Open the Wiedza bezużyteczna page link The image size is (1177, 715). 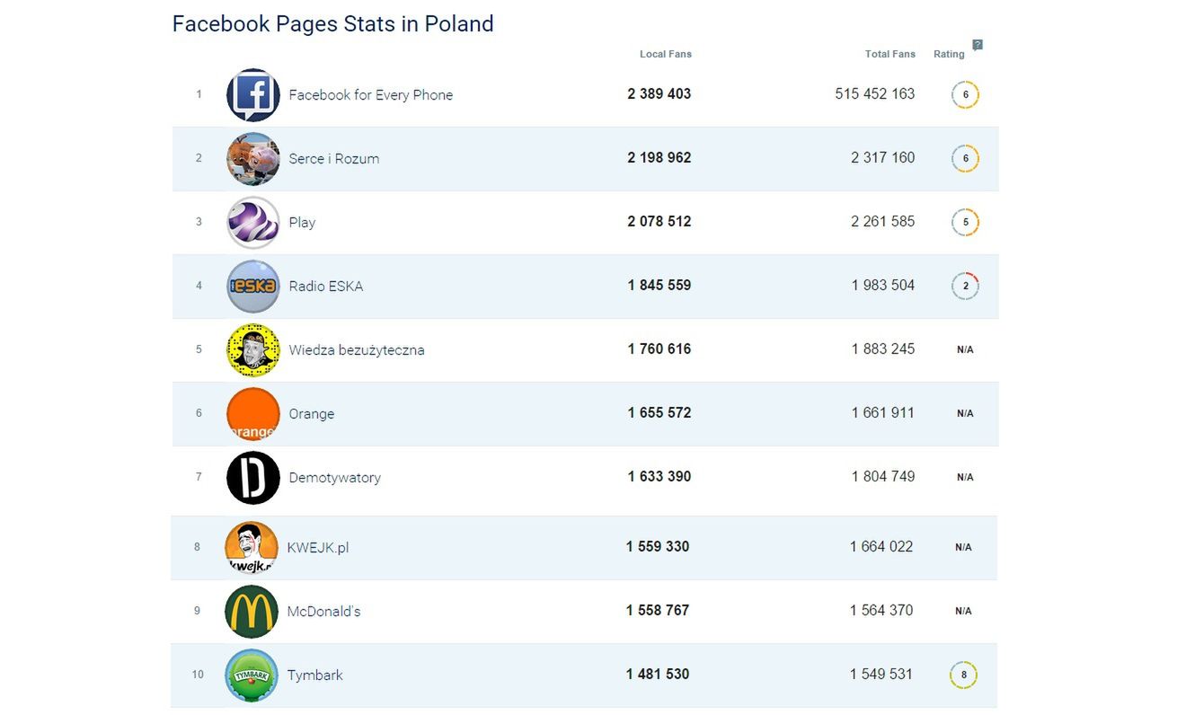[x=356, y=350]
